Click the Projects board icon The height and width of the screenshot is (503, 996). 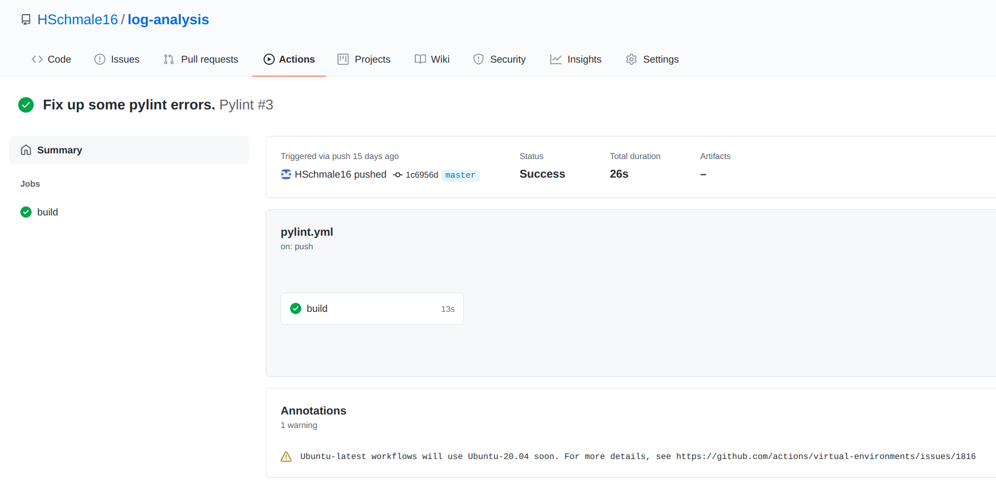pos(343,59)
